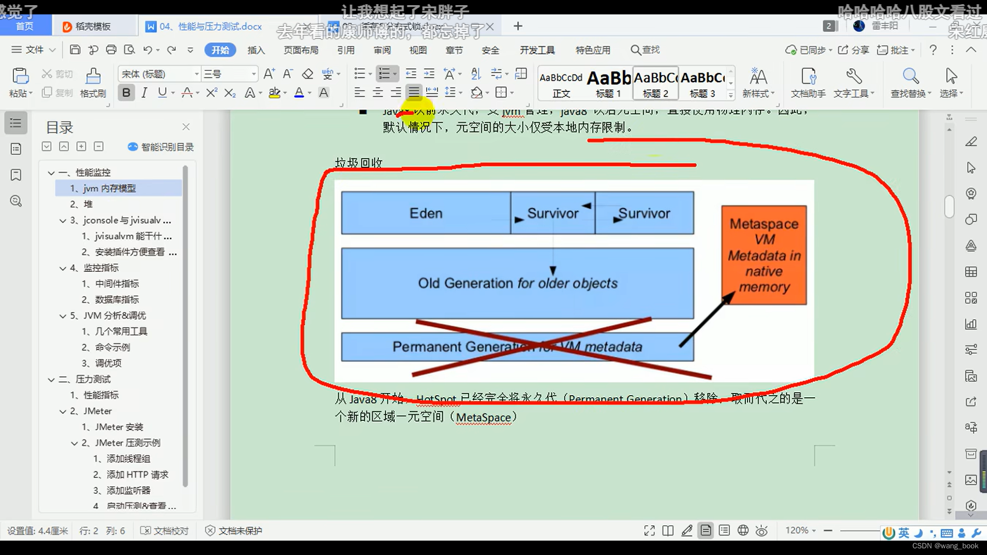Open the 文件 menu

click(x=33, y=50)
